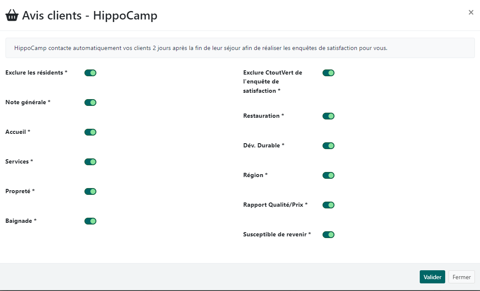This screenshot has height=291, width=480.
Task: Switch off the Propreté toggle
Action: [x=90, y=191]
